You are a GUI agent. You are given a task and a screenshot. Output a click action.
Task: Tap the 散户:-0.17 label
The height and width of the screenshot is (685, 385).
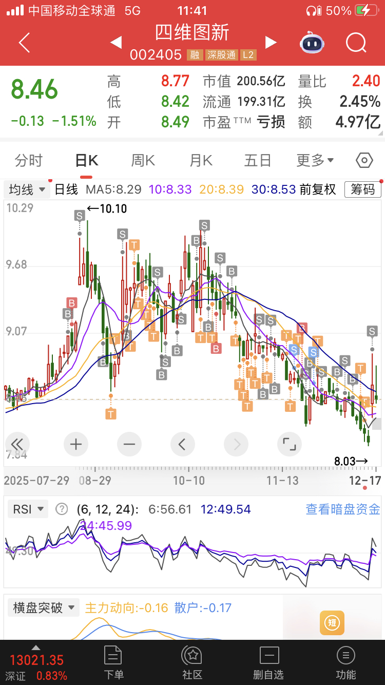[203, 608]
